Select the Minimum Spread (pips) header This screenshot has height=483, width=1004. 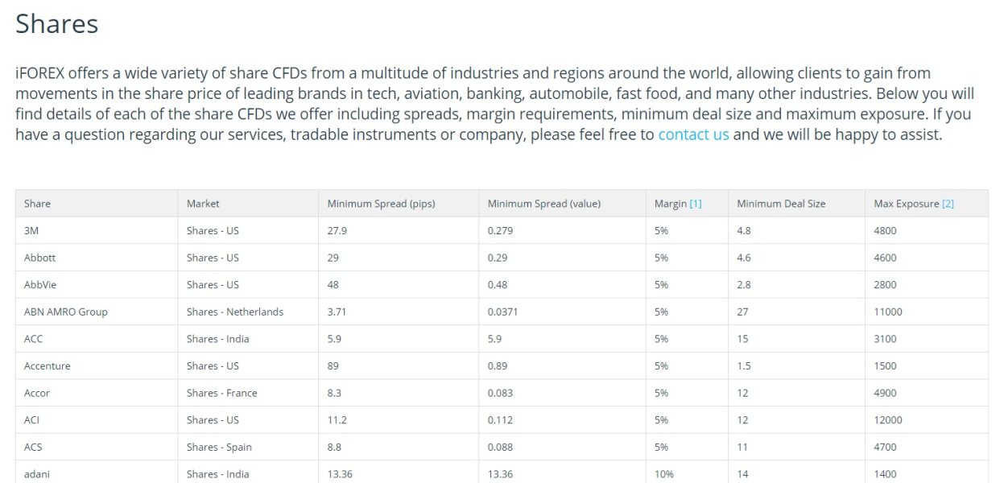[x=381, y=204]
